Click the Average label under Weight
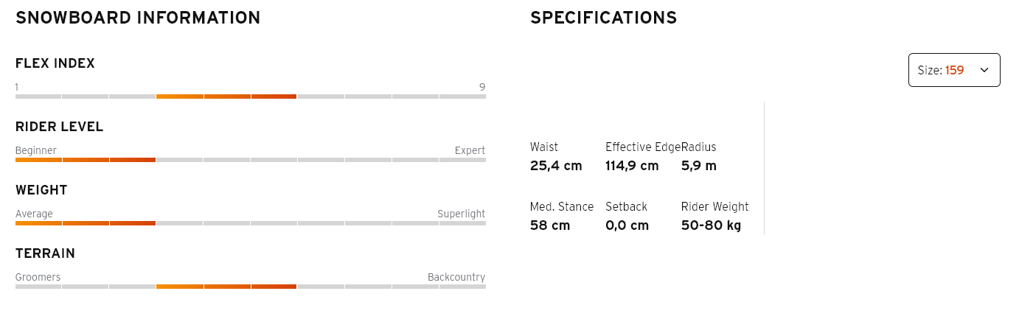Image resolution: width=1019 pixels, height=319 pixels. [x=34, y=214]
